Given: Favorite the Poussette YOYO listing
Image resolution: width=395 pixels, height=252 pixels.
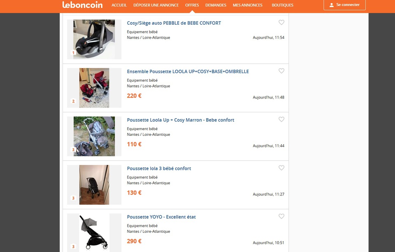Looking at the screenshot, I should (281, 216).
